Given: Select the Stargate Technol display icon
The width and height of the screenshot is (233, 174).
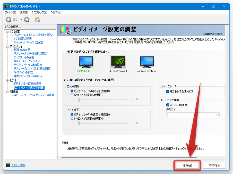Looking at the screenshot, I should pyautogui.click(x=147, y=62).
